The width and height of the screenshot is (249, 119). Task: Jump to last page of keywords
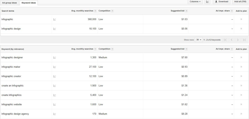pos(244,40)
